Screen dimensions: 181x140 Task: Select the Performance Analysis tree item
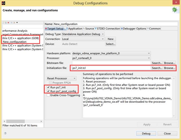[x=15, y=31]
